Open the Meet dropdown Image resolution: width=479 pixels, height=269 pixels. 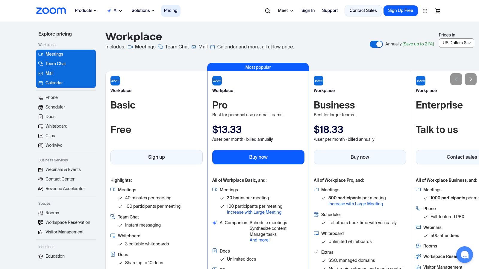(285, 10)
